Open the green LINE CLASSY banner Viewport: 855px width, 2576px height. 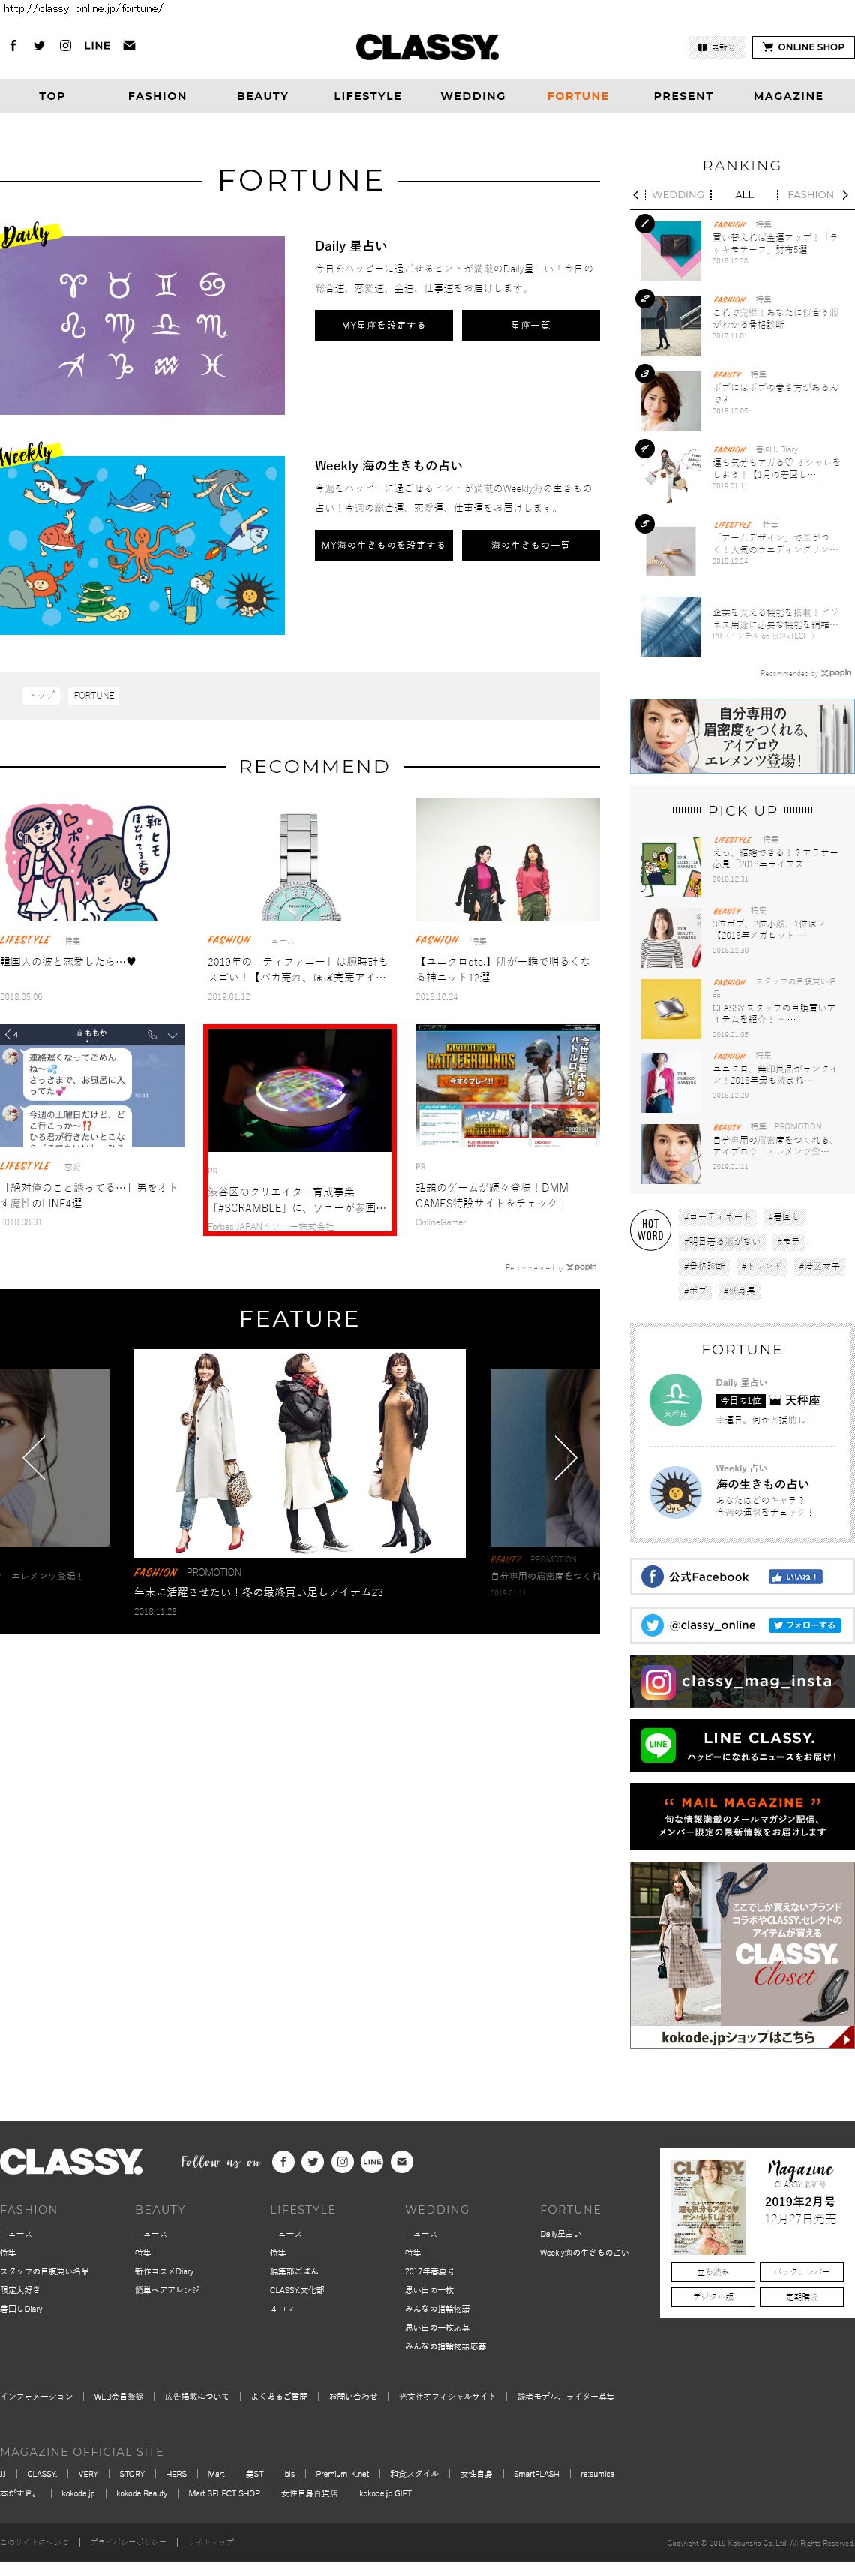(741, 1745)
